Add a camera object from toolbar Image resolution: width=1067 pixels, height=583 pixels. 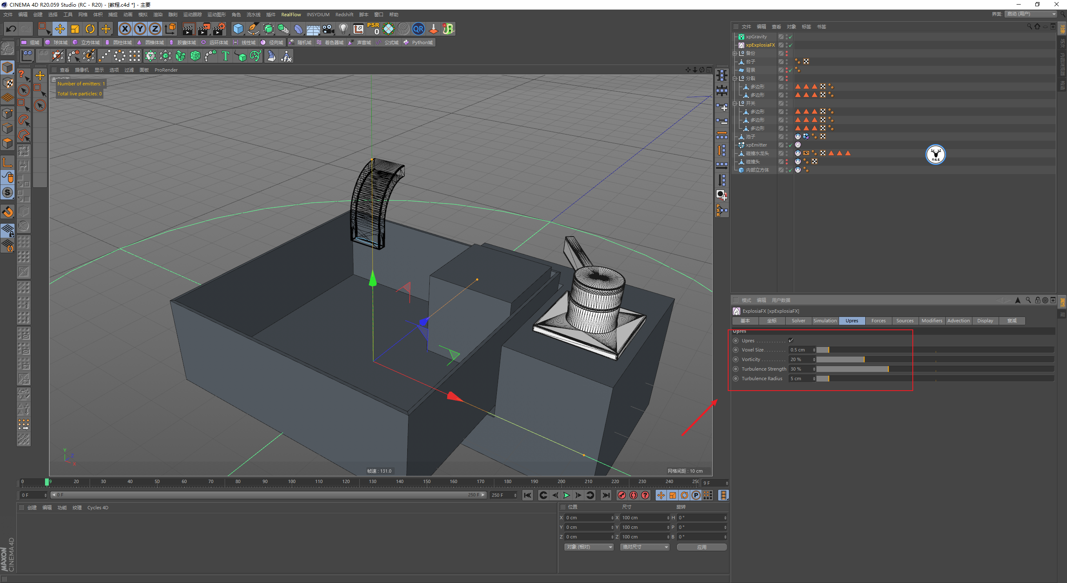pyautogui.click(x=328, y=29)
